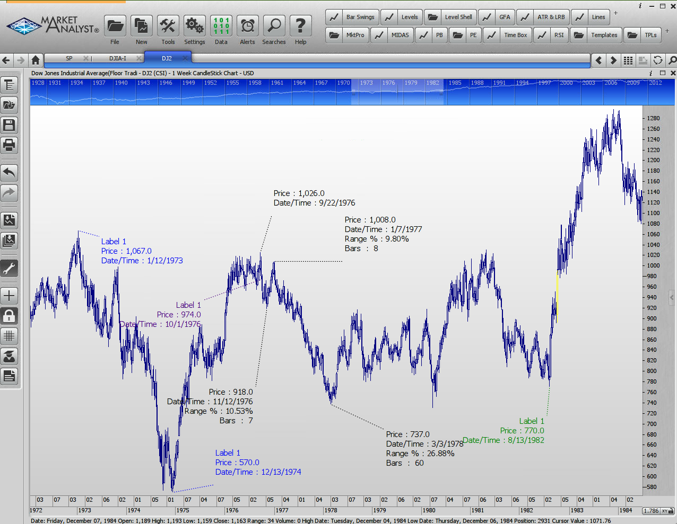Redo with the curved right arrow icon
677x524 pixels.
[x=10, y=193]
